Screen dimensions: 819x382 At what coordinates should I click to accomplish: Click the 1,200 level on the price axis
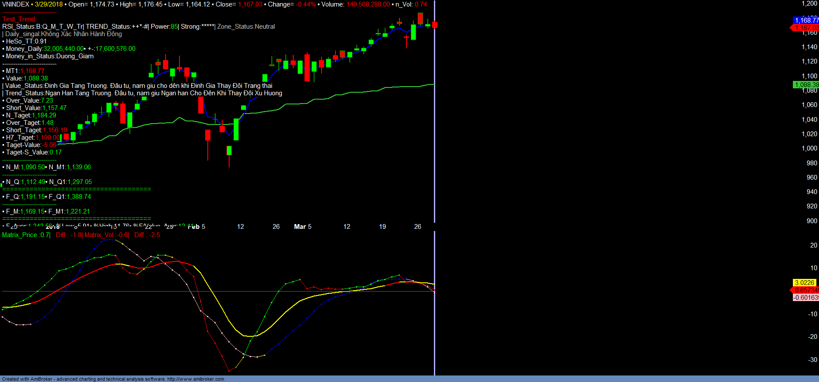(809, 3)
